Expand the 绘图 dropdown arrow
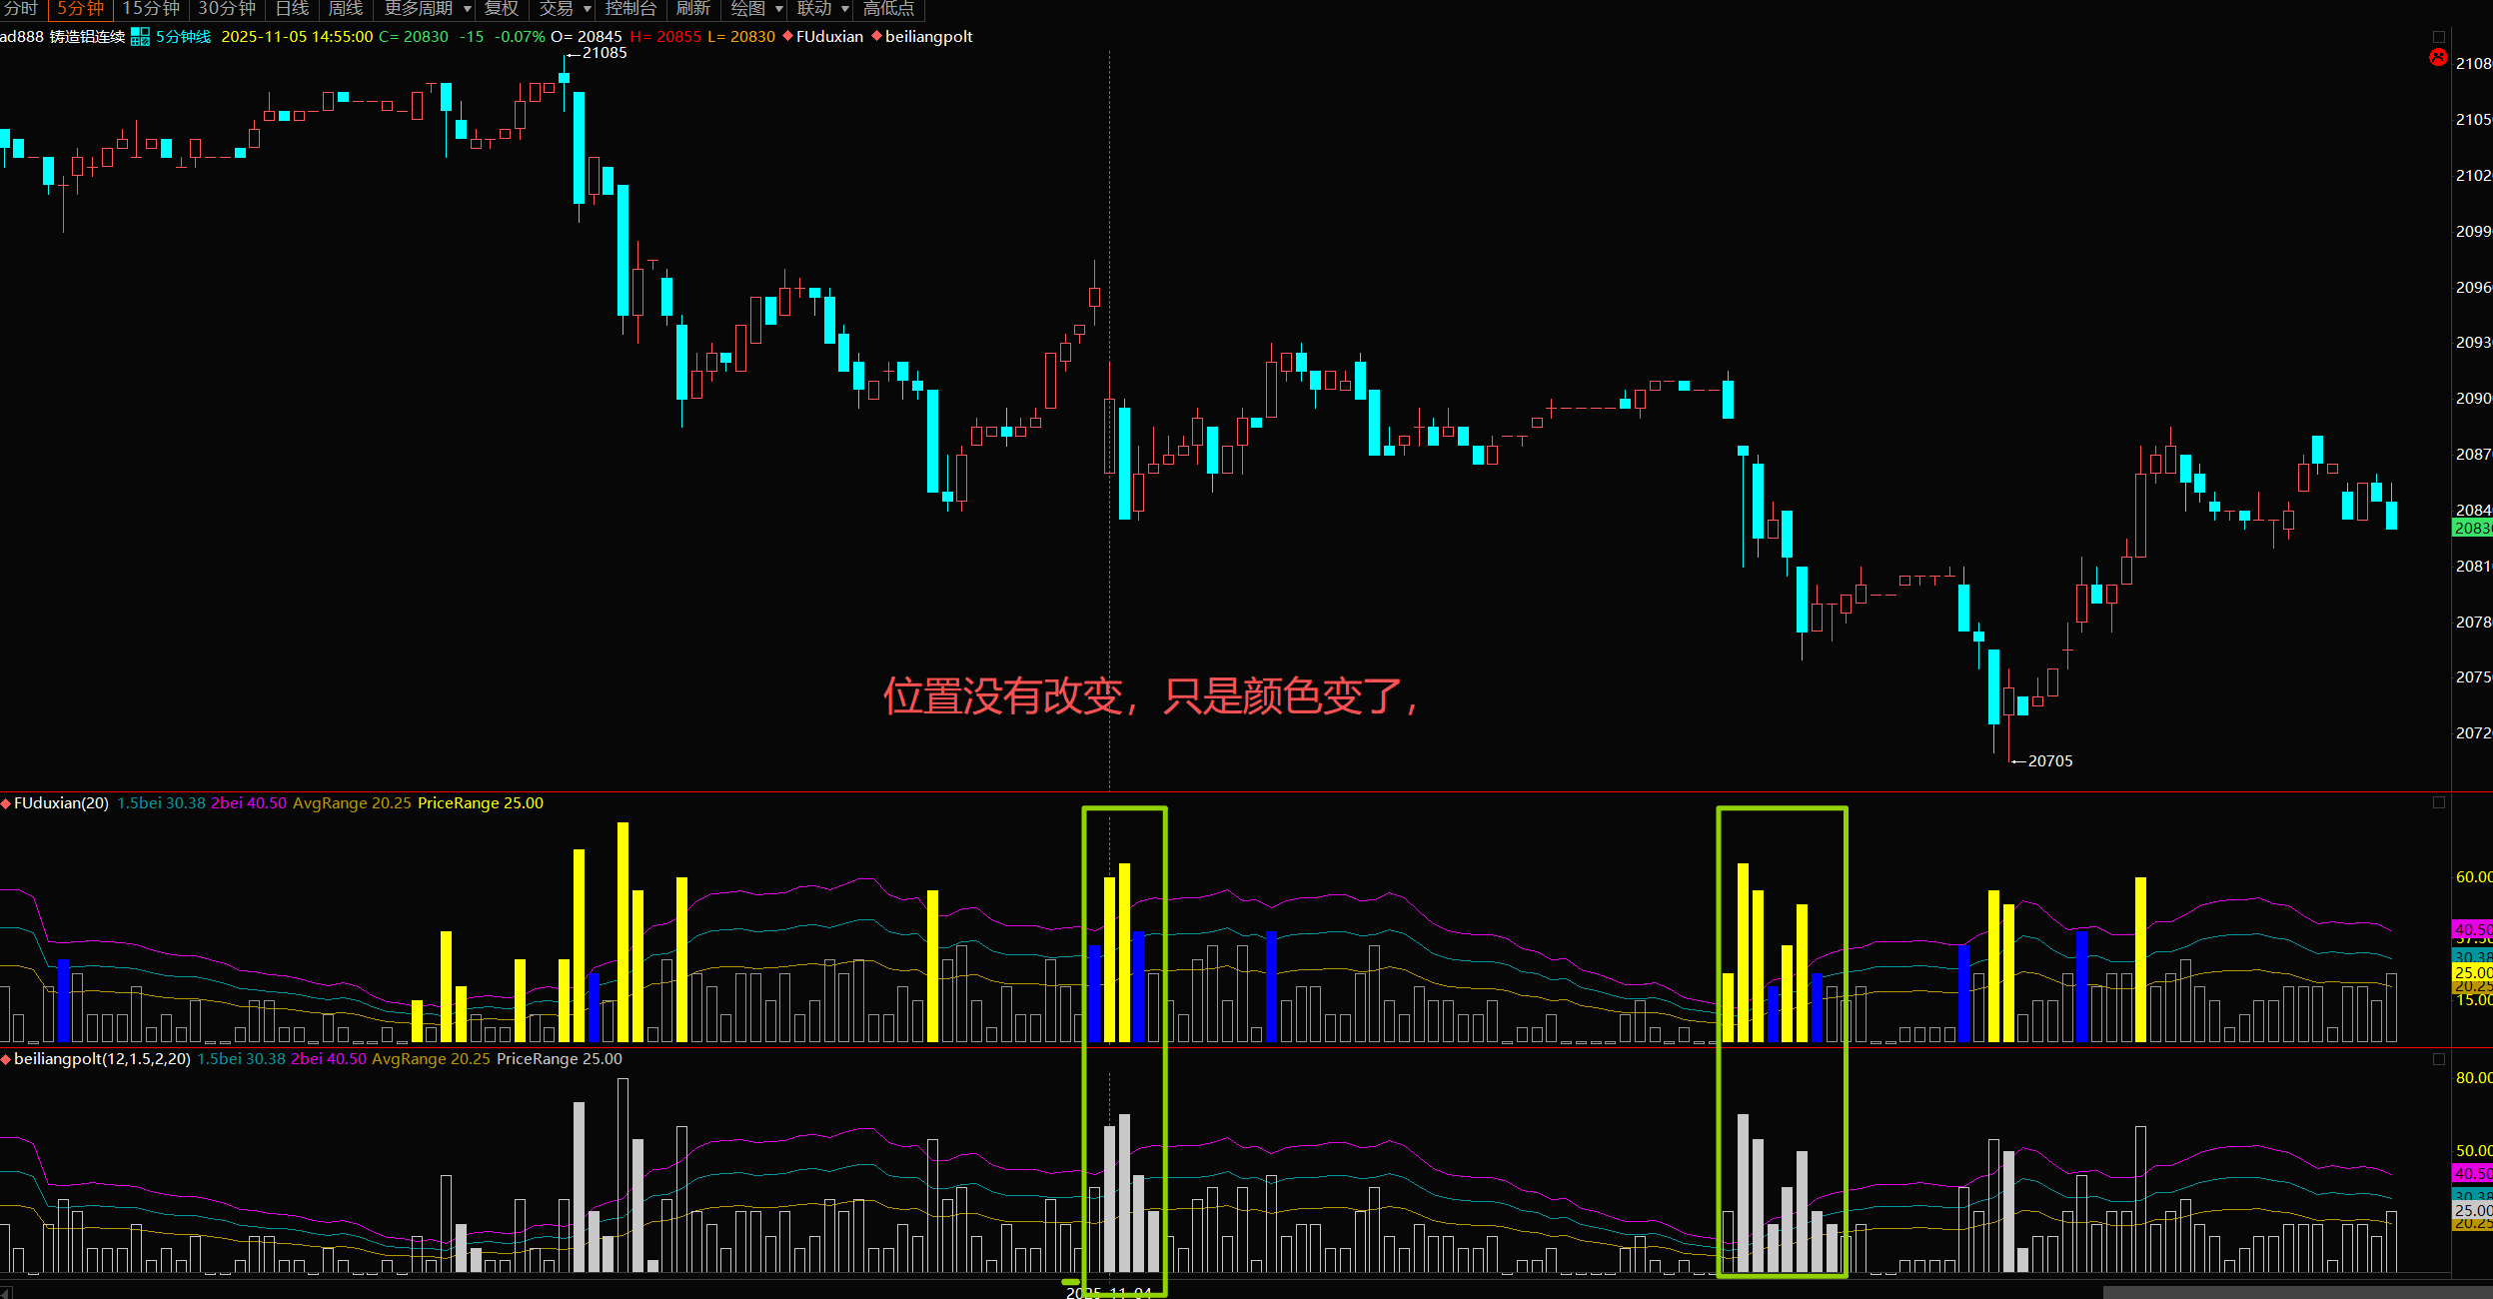Viewport: 2493px width, 1299px height. [779, 9]
